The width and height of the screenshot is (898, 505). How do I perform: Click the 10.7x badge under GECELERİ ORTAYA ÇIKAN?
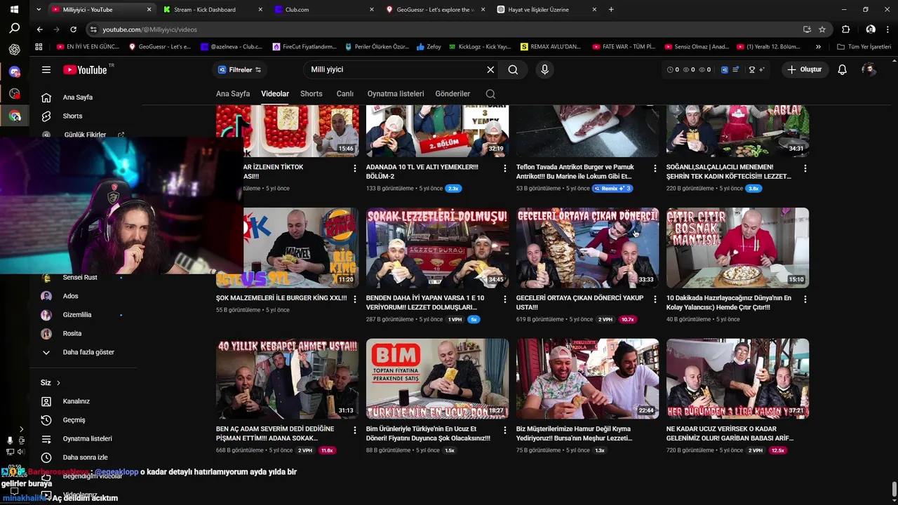coord(627,320)
